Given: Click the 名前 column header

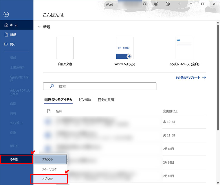Looking at the screenshot, I should pyautogui.click(x=59, y=111).
